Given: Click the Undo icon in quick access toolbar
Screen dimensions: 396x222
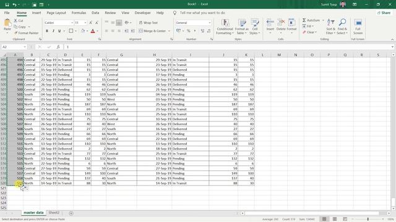Looking at the screenshot, I should coord(14,4).
